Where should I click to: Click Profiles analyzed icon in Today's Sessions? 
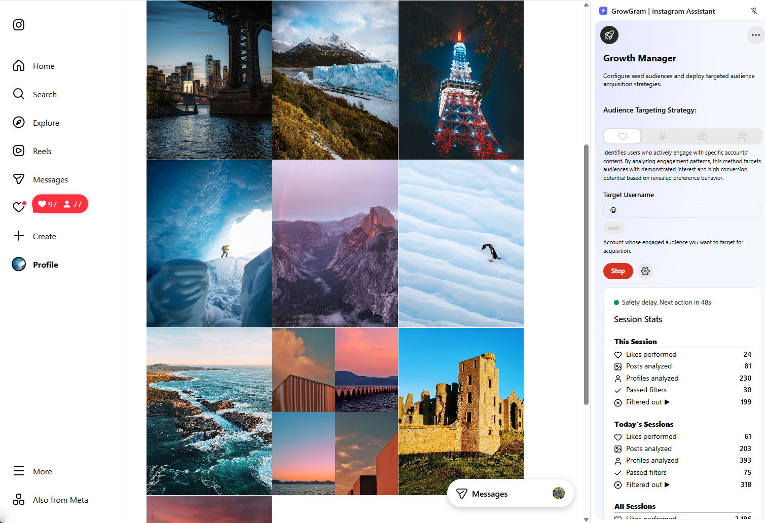pyautogui.click(x=618, y=461)
